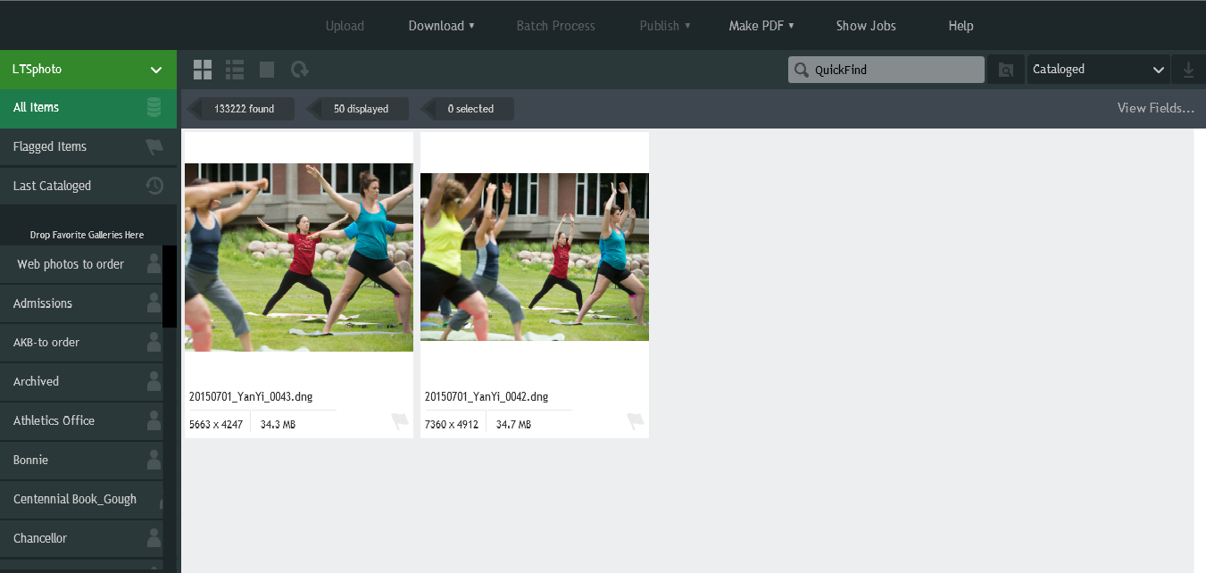Flag the 20150701_YanYi_0042.dng photo
The width and height of the screenshot is (1206, 573).
636,422
